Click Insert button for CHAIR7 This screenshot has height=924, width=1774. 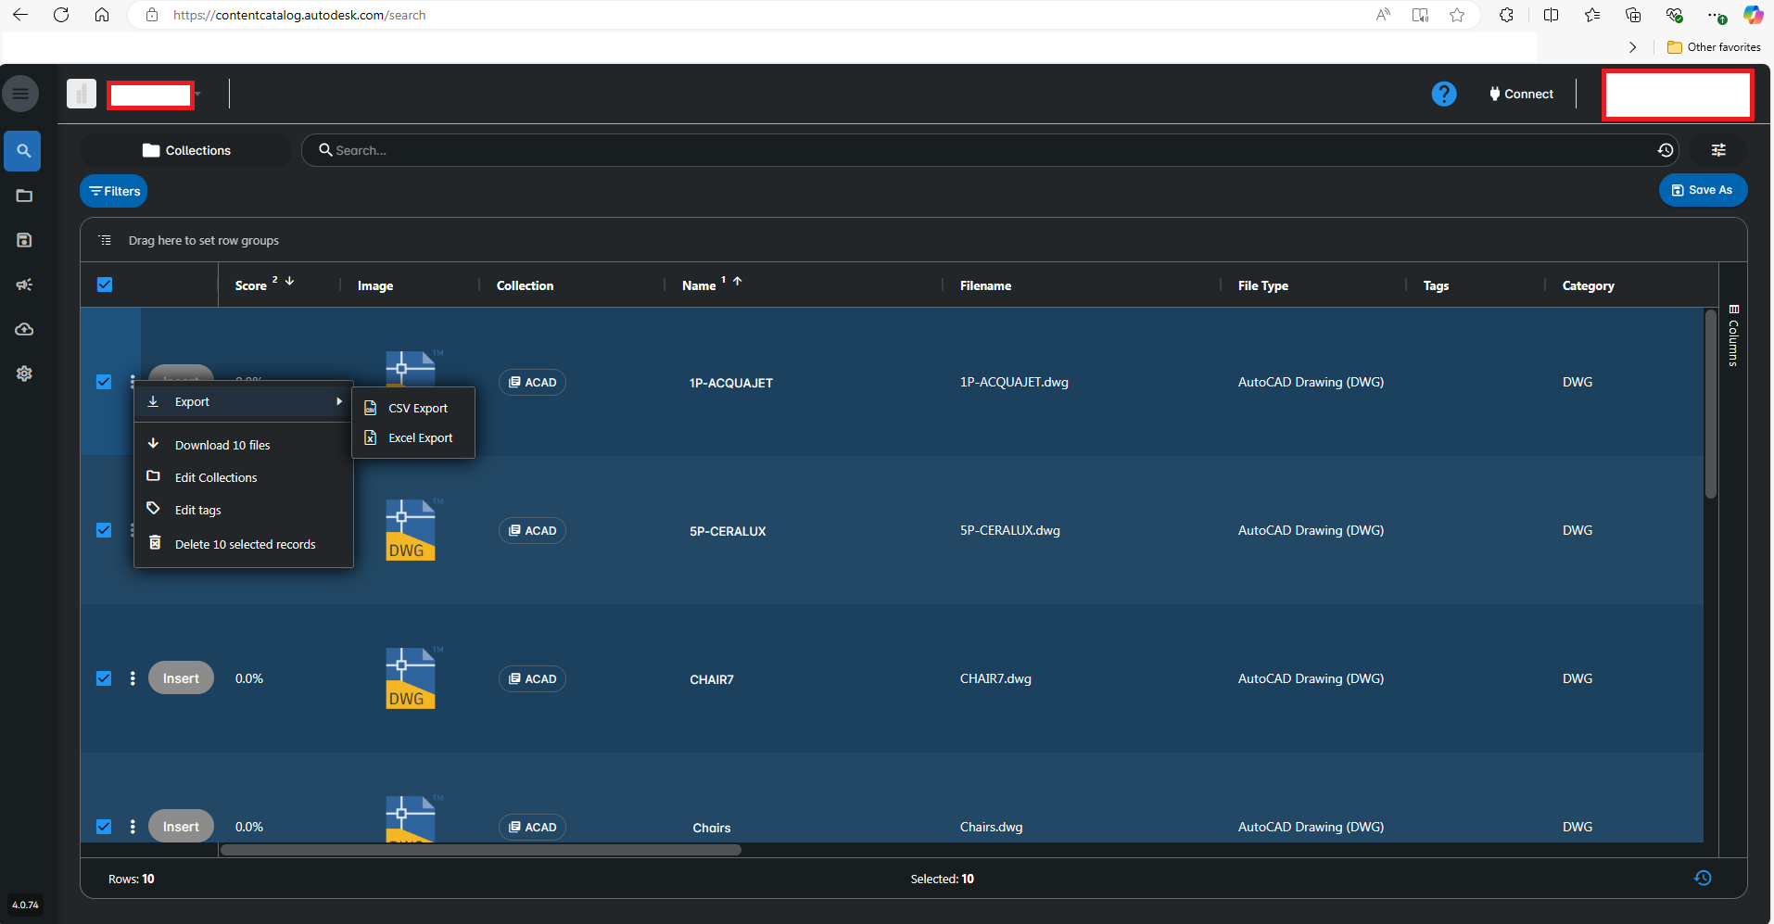point(181,678)
